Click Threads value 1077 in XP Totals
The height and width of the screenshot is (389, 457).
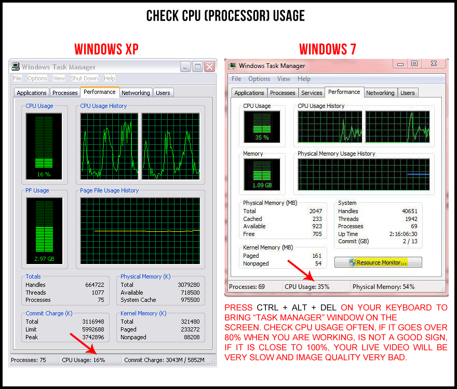click(x=98, y=293)
